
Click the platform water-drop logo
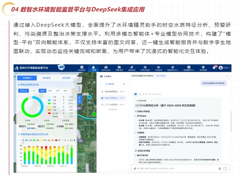(16, 68)
